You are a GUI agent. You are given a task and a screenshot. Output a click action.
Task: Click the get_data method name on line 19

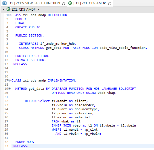click(x=36, y=89)
